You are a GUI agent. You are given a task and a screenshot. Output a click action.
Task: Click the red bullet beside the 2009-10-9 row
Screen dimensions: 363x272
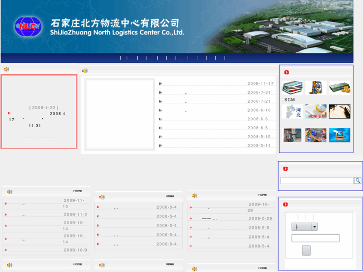click(6, 250)
